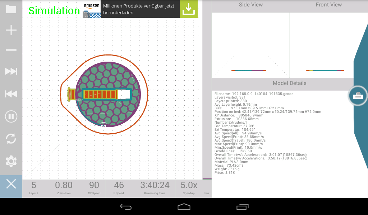The image size is (368, 215).
Task: Open a gcode file with the folder icon
Action: click(x=11, y=9)
